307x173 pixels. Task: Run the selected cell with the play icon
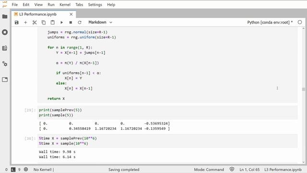pos(61,23)
